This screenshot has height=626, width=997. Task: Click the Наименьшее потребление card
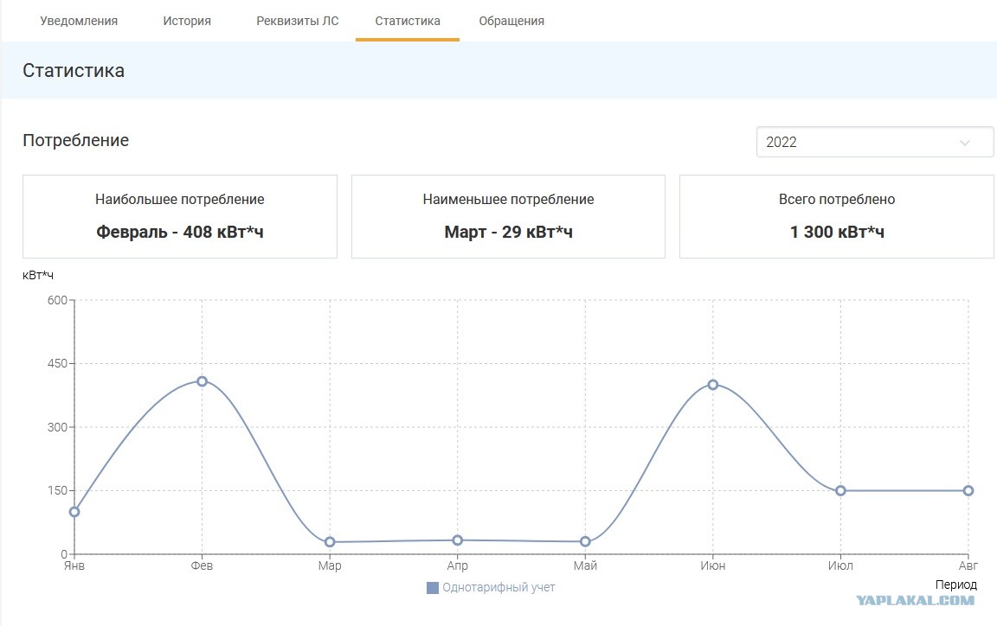508,217
